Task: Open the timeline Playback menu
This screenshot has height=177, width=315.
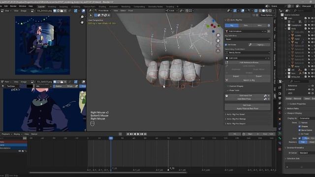Action: click(x=6, y=134)
